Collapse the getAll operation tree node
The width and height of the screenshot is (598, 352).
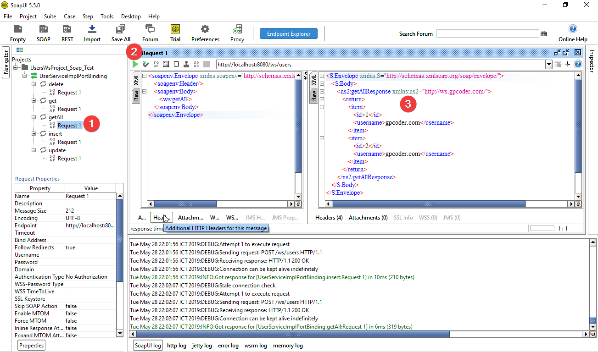coord(34,117)
